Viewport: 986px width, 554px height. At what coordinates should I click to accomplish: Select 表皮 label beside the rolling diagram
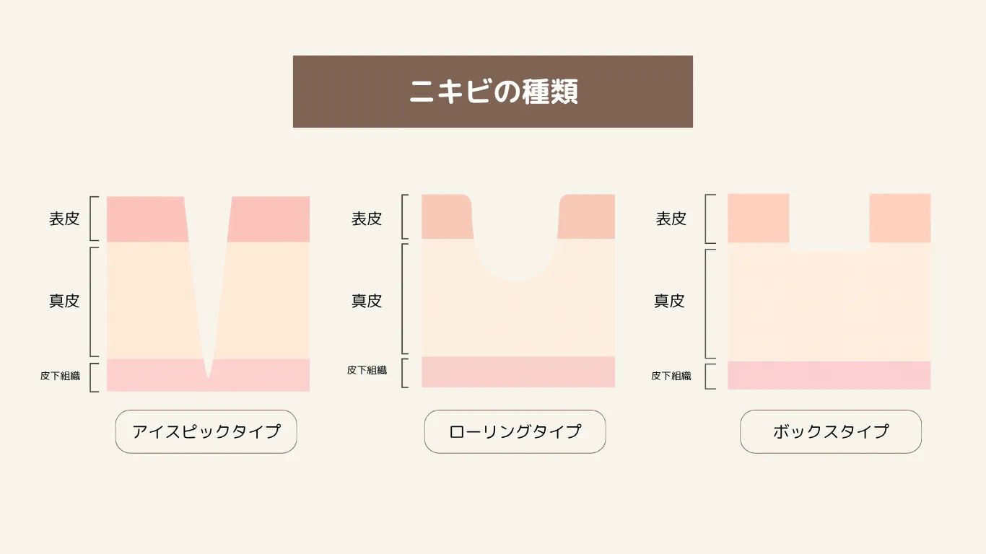tap(367, 219)
